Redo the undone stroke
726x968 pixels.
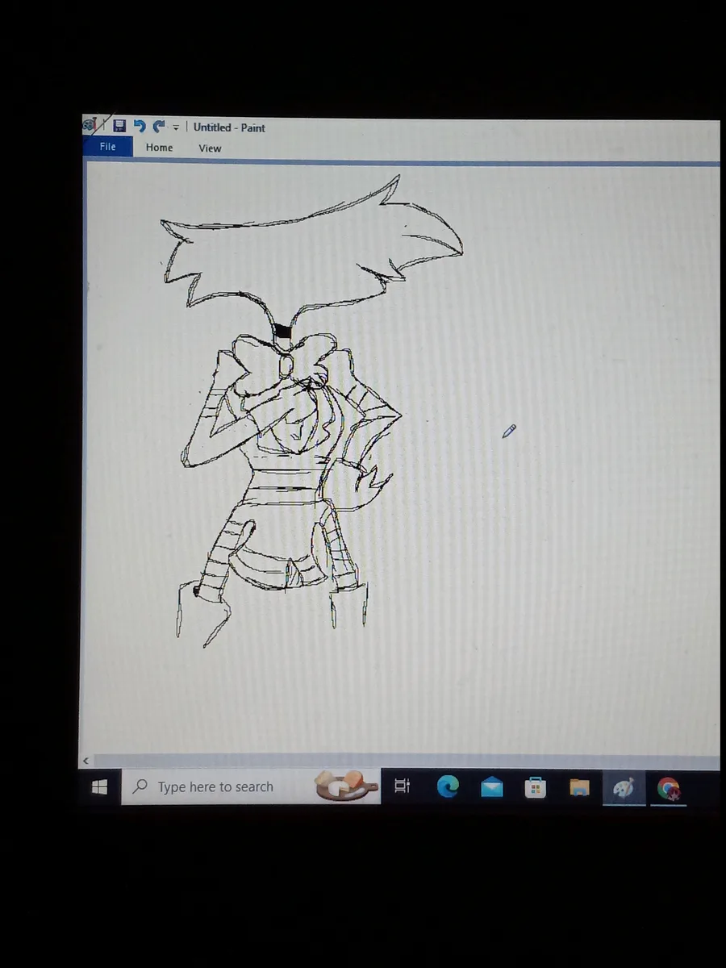tap(159, 126)
